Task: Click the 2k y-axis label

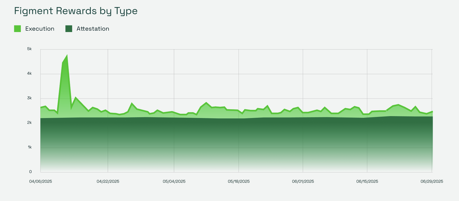Action: 29,123
